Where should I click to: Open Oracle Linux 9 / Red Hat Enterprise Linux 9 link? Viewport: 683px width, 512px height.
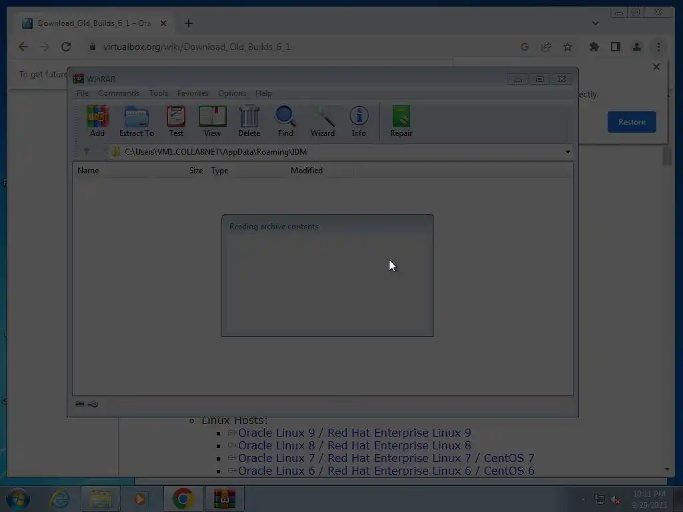[x=354, y=433]
